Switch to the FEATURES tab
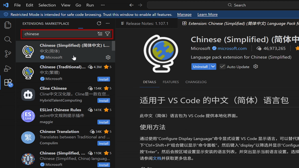This screenshot has width=299, height=168. (x=171, y=82)
